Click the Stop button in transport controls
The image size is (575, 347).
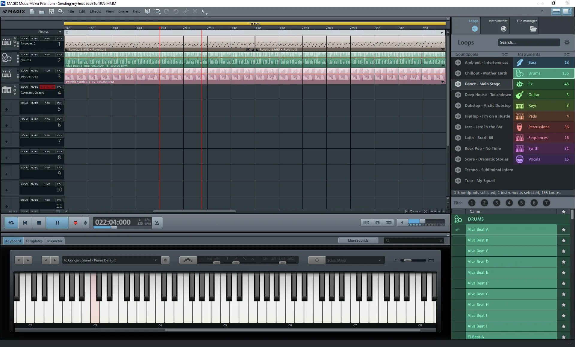click(39, 222)
